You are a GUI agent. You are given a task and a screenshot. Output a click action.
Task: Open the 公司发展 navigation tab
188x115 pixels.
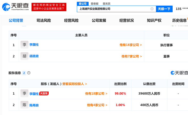click(99, 21)
